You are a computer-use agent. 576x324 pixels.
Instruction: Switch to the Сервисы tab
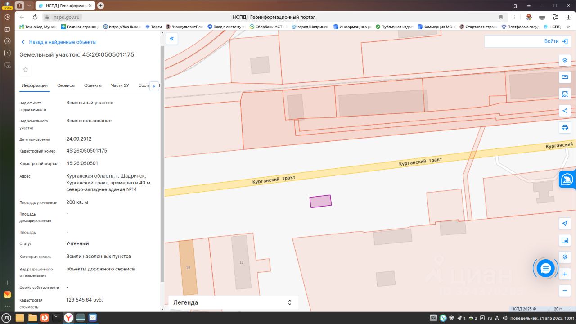[66, 85]
